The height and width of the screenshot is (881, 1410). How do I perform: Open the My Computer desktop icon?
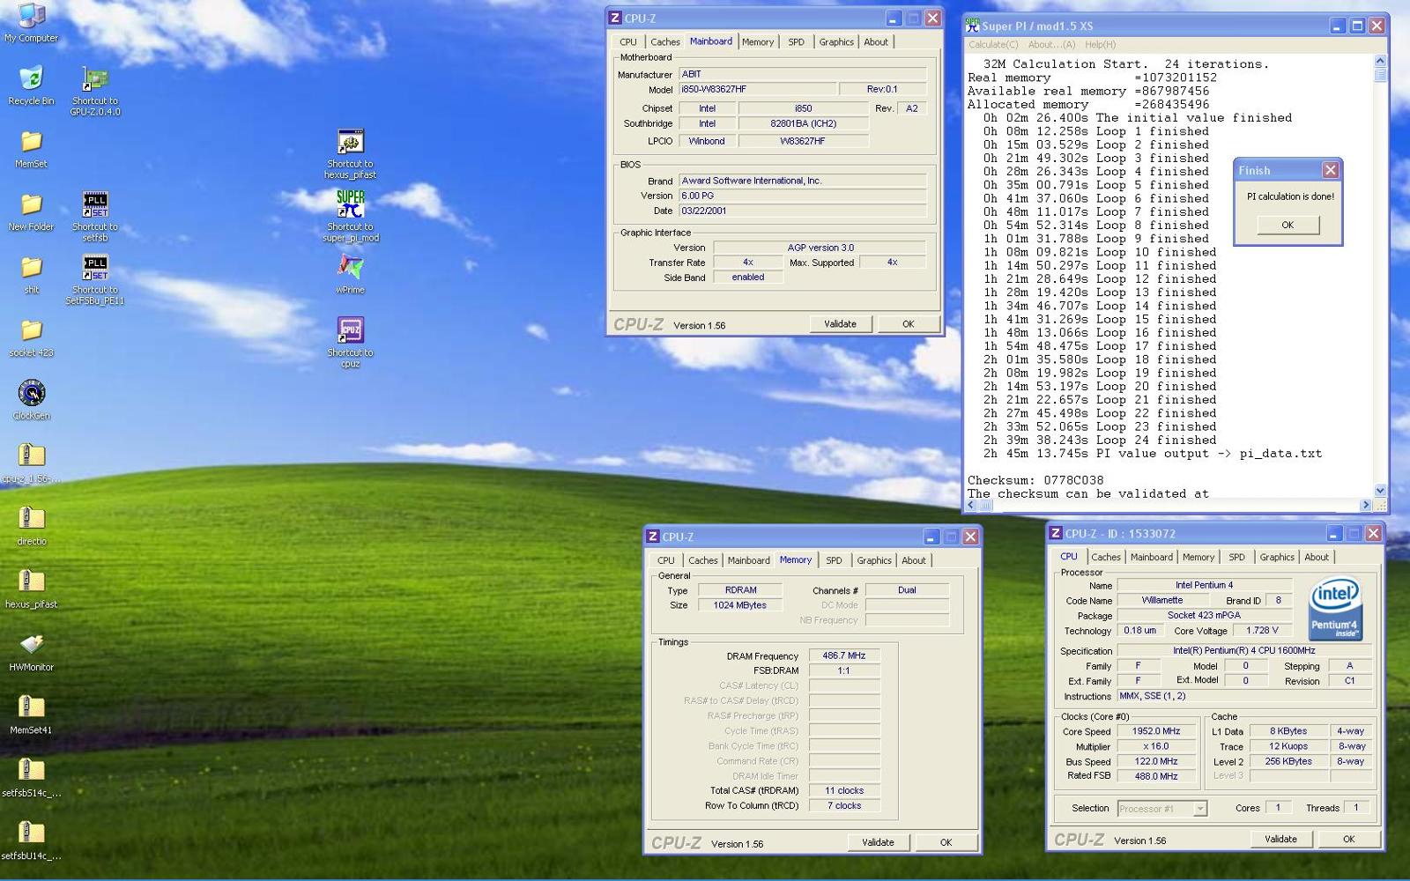click(31, 22)
